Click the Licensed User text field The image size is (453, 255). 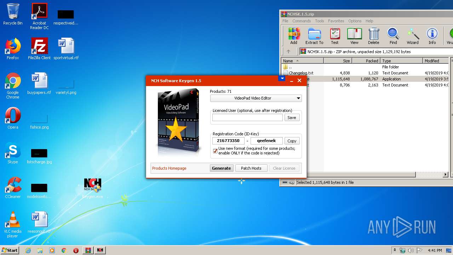[x=247, y=118]
